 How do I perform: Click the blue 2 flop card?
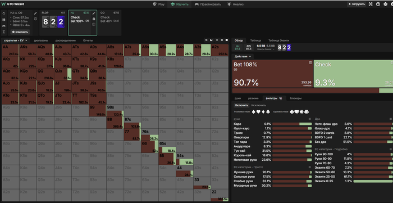[x=61, y=22]
